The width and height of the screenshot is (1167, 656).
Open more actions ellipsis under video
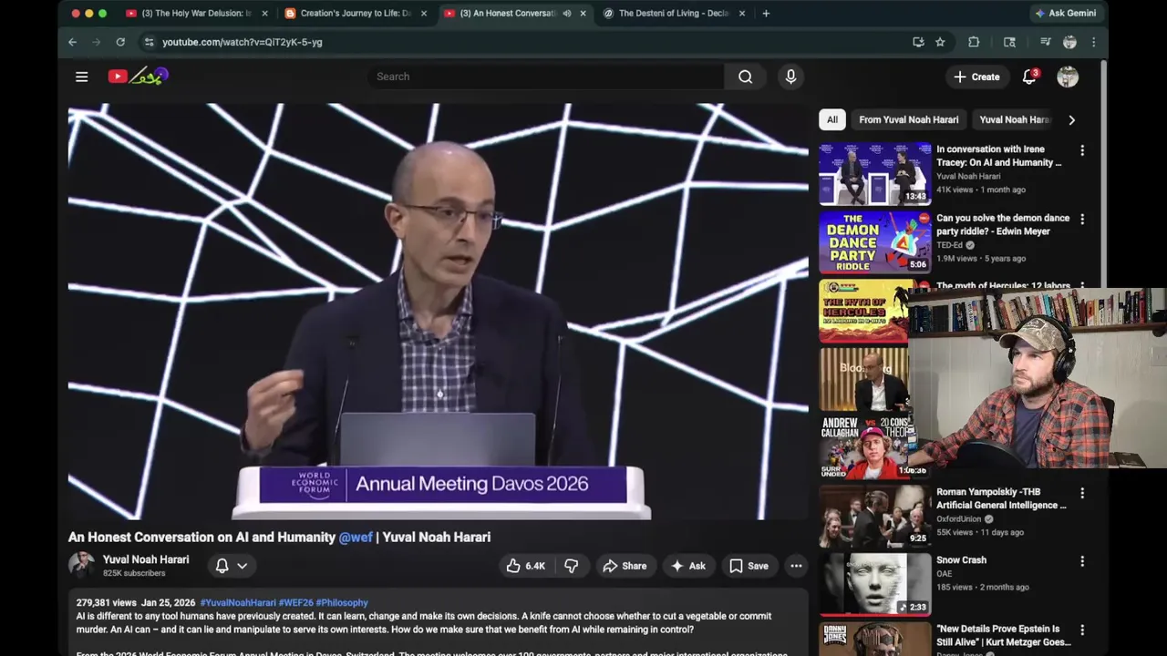coord(796,566)
